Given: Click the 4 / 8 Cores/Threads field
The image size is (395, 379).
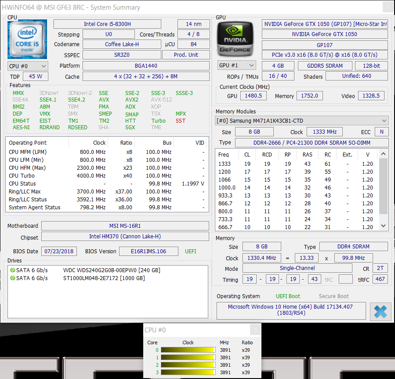Looking at the screenshot, I should pyautogui.click(x=194, y=34).
